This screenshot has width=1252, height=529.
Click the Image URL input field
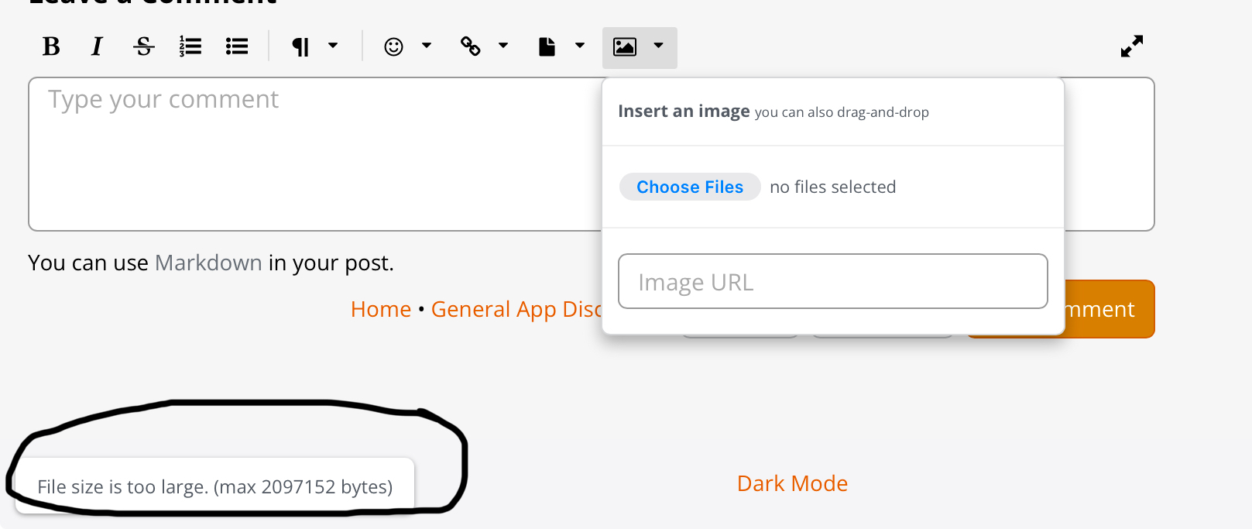click(x=832, y=282)
